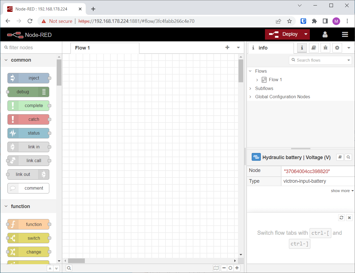Expand all palette categories
Image resolution: width=355 pixels, height=273 pixels.
[x=56, y=268]
